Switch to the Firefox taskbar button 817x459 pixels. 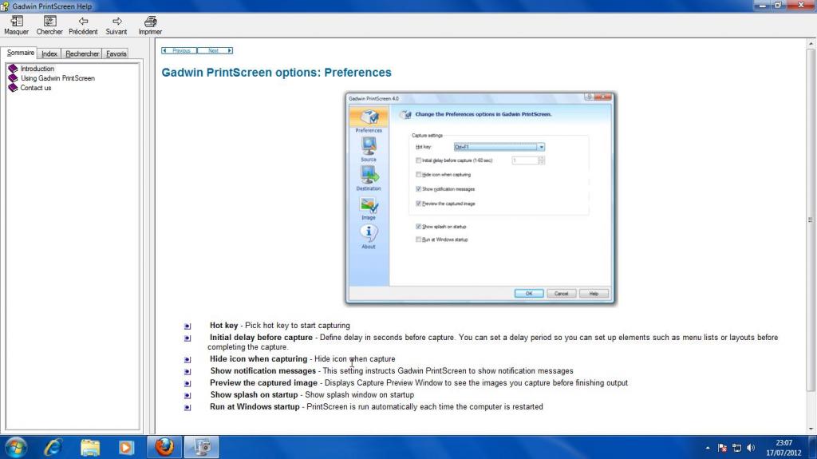pos(164,447)
